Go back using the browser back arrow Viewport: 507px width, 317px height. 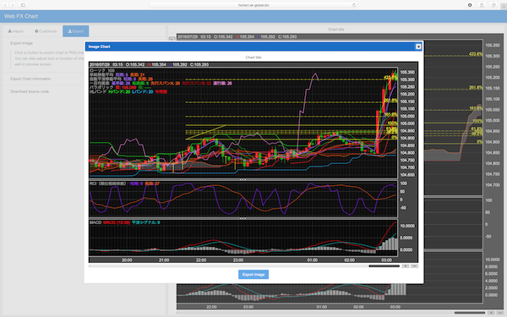point(5,5)
